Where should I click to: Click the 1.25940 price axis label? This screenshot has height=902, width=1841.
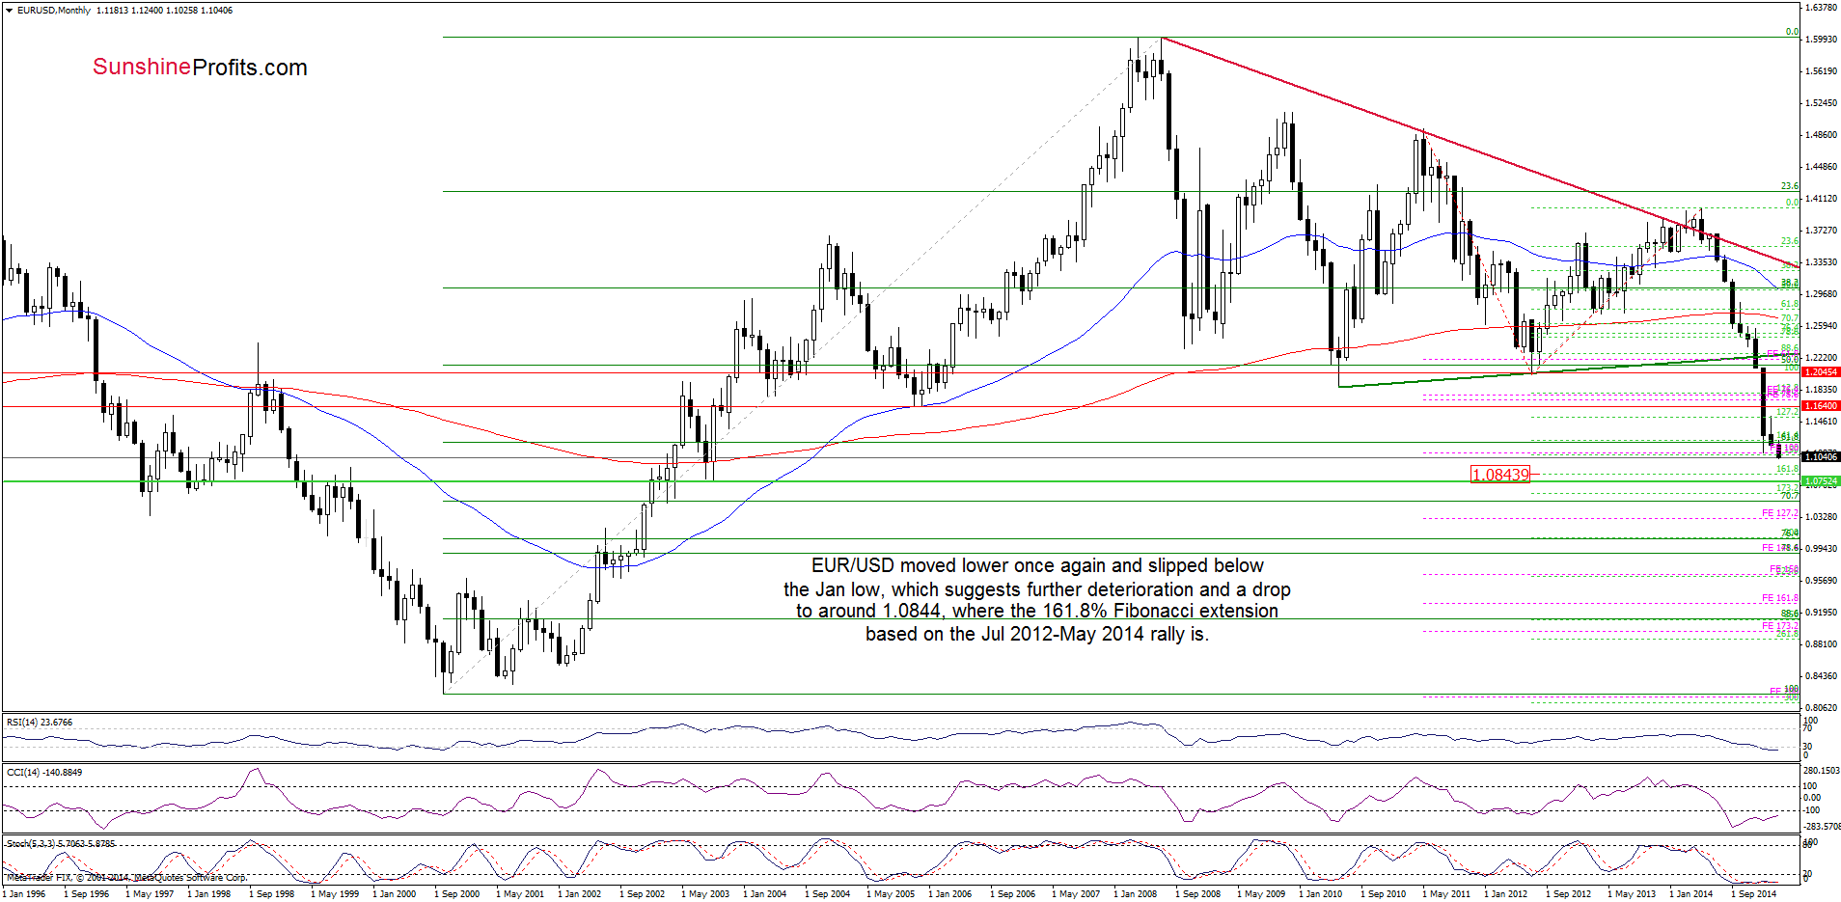[1821, 326]
